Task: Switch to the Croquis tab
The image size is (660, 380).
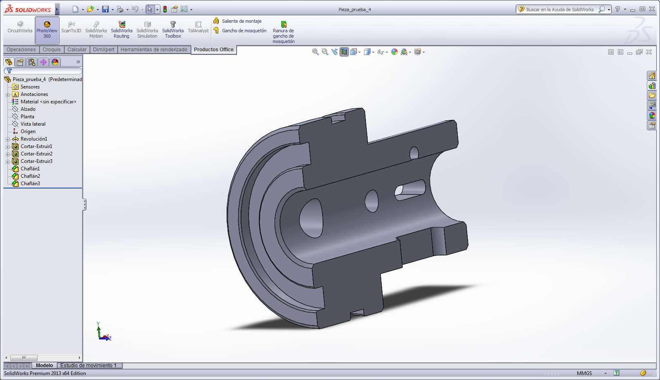Action: coord(52,50)
